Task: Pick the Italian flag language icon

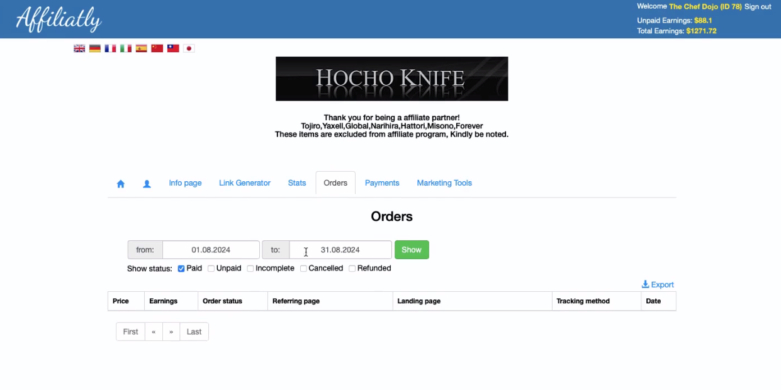Action: point(126,48)
